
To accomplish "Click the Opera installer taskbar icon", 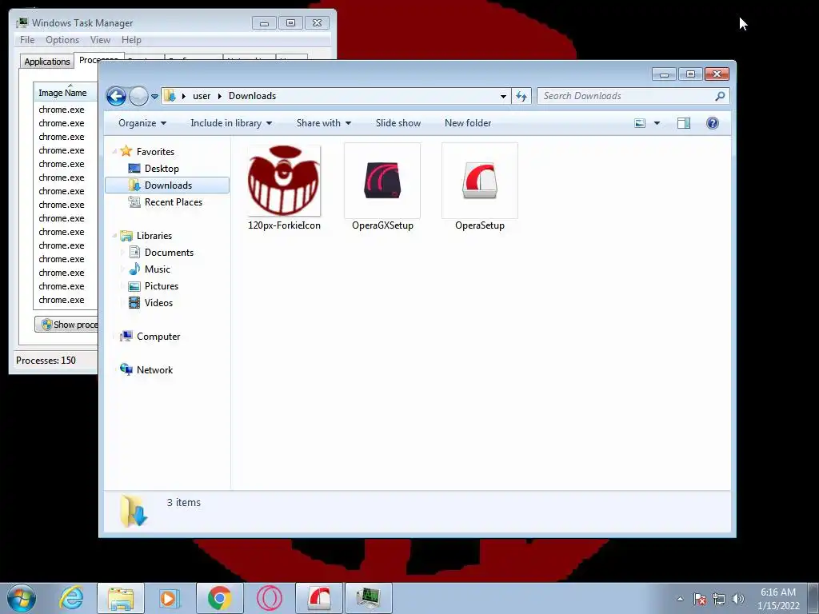I will pos(319,598).
